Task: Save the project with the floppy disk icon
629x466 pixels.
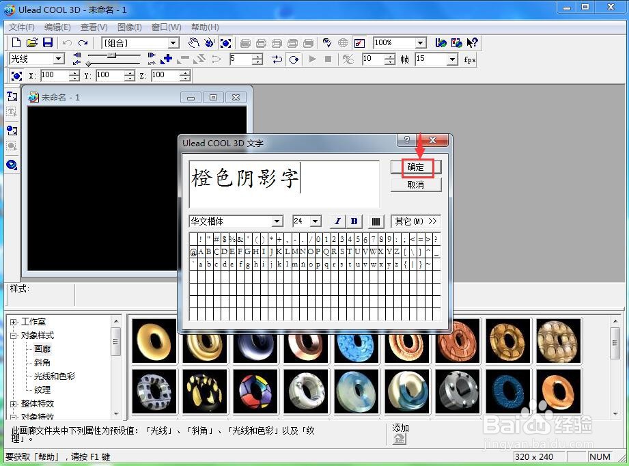Action: click(x=48, y=42)
